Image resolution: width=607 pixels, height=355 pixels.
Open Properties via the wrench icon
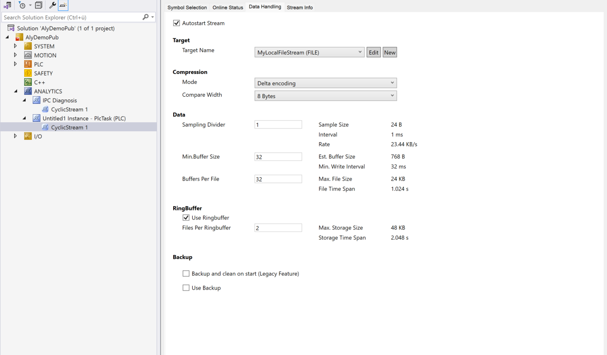(52, 5)
